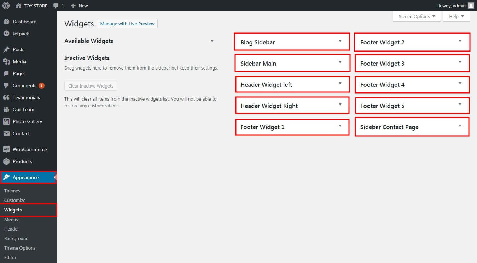Open the Customize submenu link

pyautogui.click(x=15, y=200)
